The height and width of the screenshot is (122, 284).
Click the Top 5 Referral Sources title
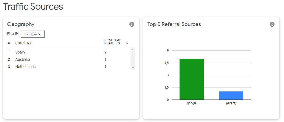174,24
